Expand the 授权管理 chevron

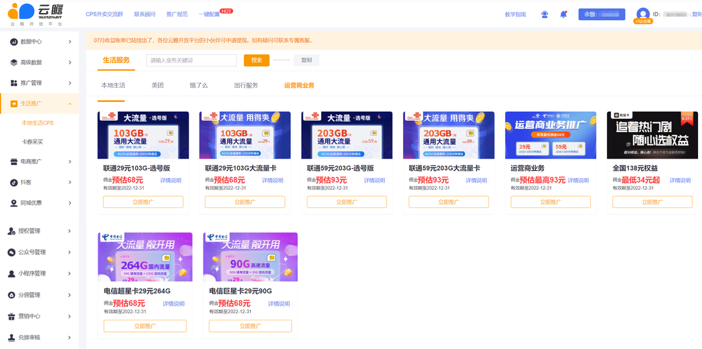(70, 231)
